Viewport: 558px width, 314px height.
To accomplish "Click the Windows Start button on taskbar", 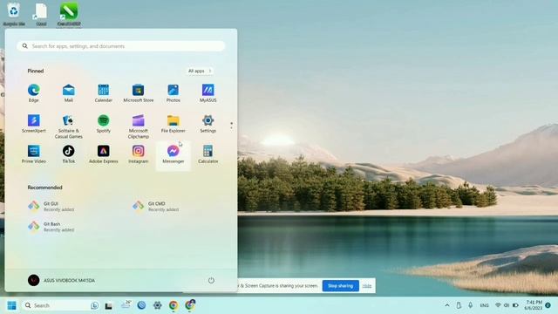I will (11, 305).
